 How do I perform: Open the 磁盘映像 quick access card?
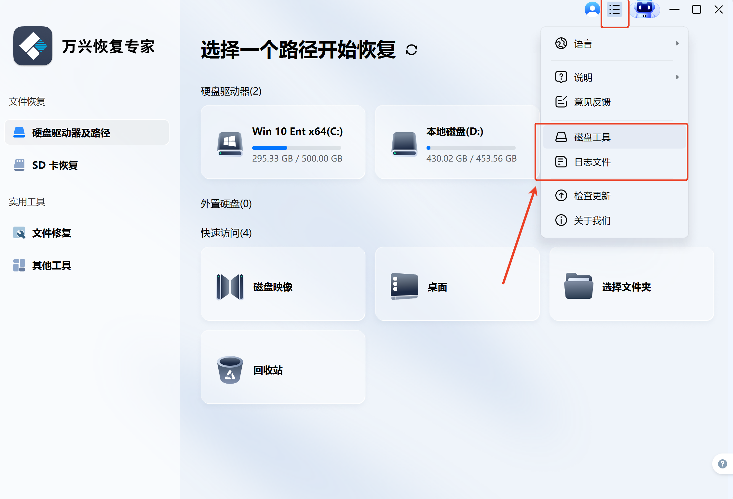click(x=283, y=284)
